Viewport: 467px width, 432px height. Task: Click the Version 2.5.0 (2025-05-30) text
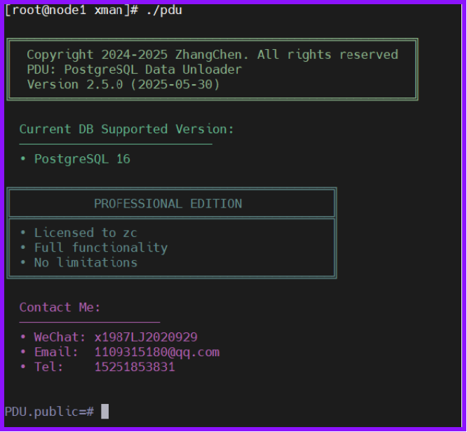click(x=123, y=84)
